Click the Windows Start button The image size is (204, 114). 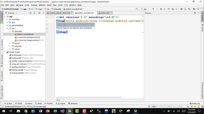(x=4, y=111)
